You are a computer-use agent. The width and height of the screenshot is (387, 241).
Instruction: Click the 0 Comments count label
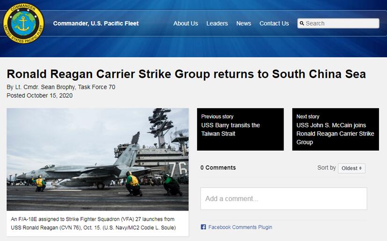(x=218, y=167)
